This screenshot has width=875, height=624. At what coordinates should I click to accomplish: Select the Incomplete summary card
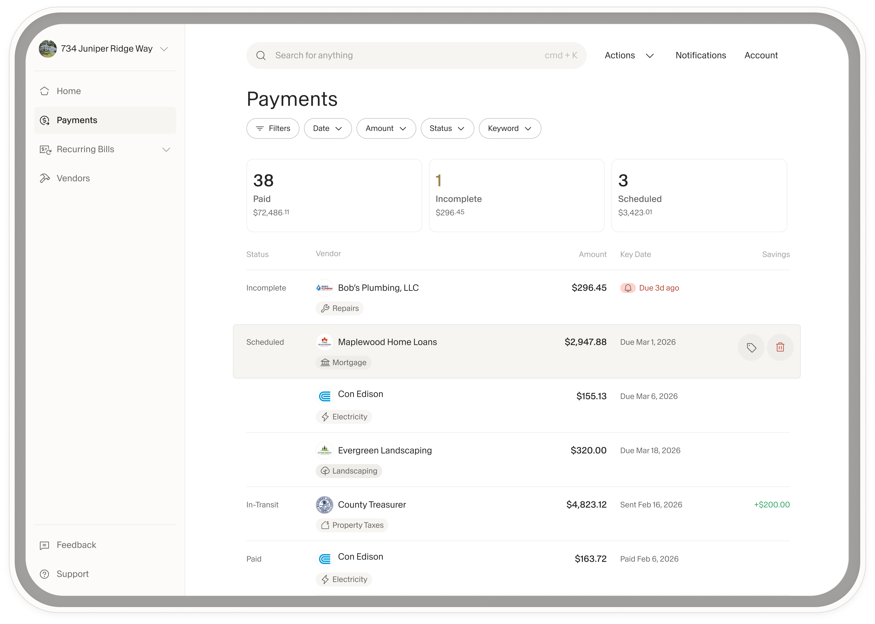click(x=516, y=195)
